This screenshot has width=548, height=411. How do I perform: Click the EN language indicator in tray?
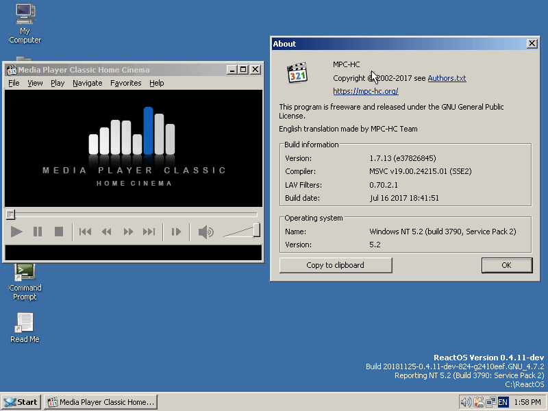click(503, 402)
